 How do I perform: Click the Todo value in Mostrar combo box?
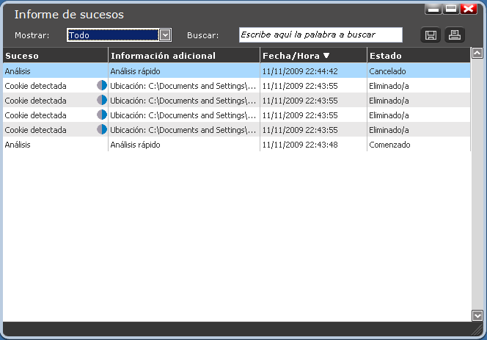pos(112,35)
